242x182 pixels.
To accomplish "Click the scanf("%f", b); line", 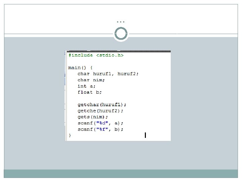I will coord(100,129).
